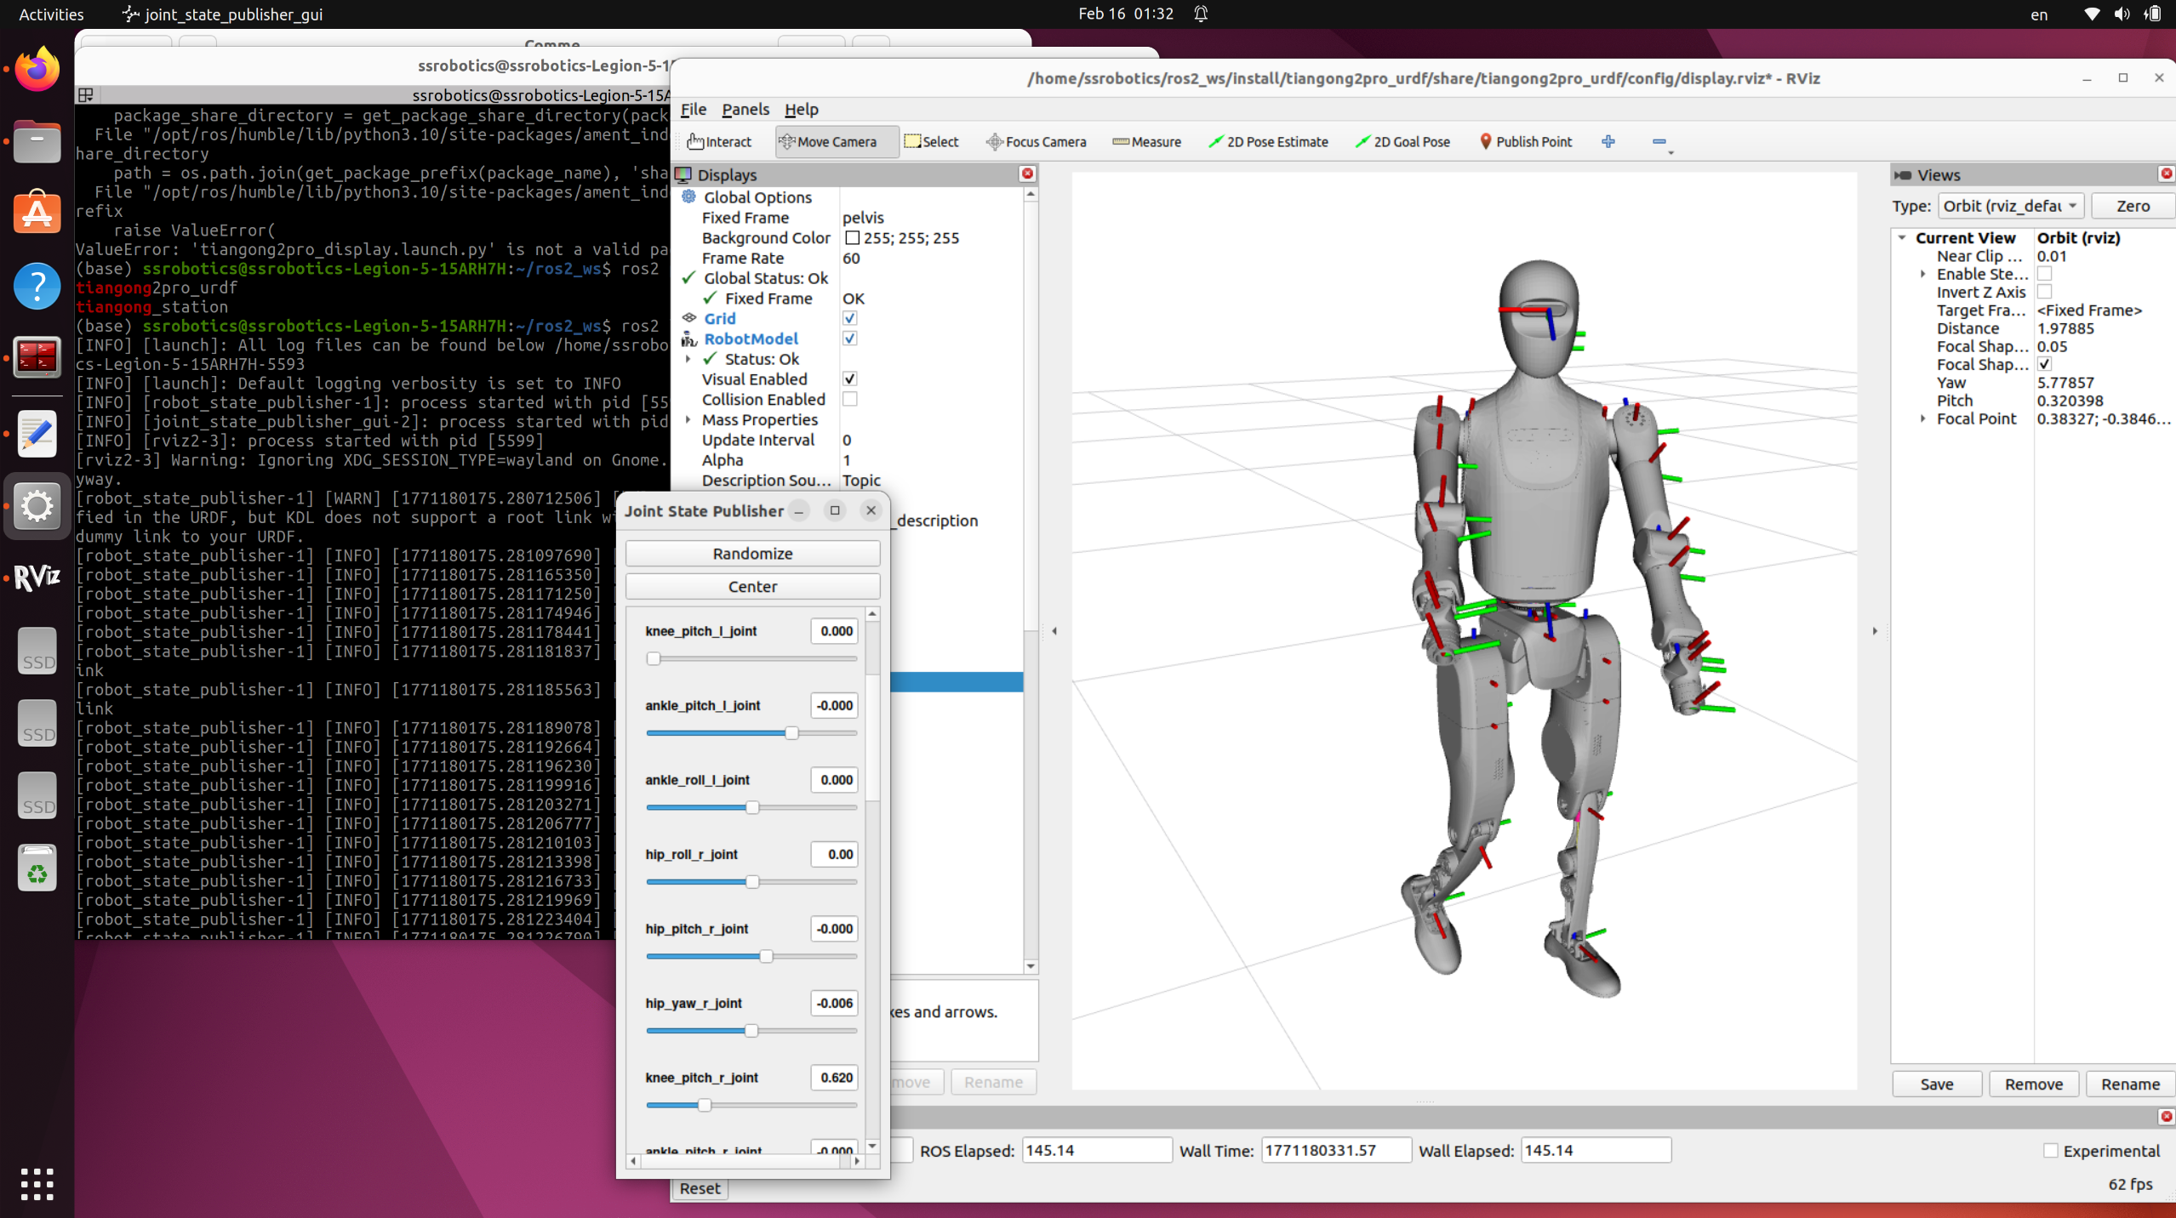The image size is (2176, 1218).
Task: Toggle the Grid display checkbox
Action: [849, 318]
